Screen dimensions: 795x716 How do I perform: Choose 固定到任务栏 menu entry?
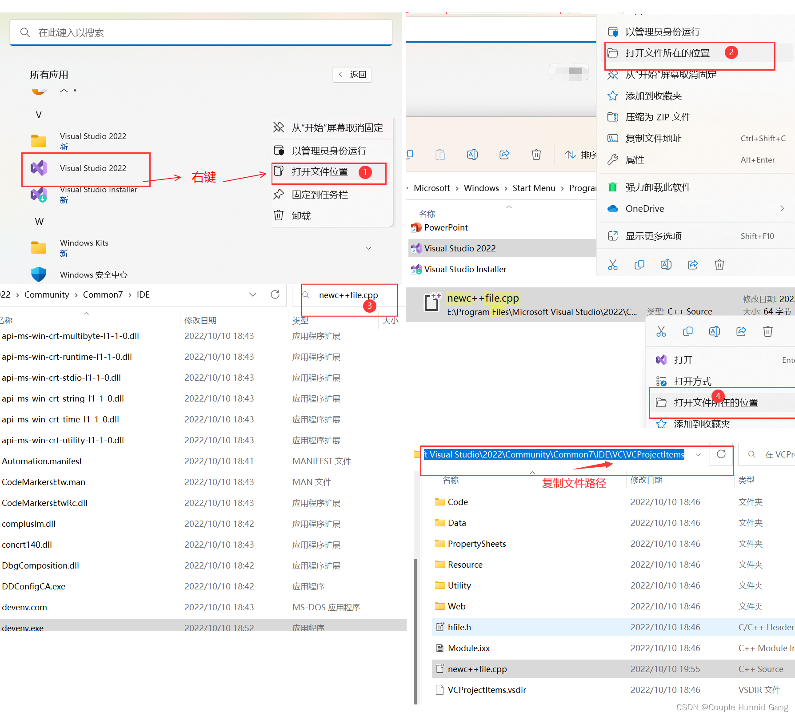tap(329, 195)
